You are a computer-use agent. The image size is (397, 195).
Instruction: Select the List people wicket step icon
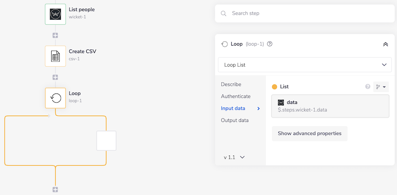tap(55, 14)
